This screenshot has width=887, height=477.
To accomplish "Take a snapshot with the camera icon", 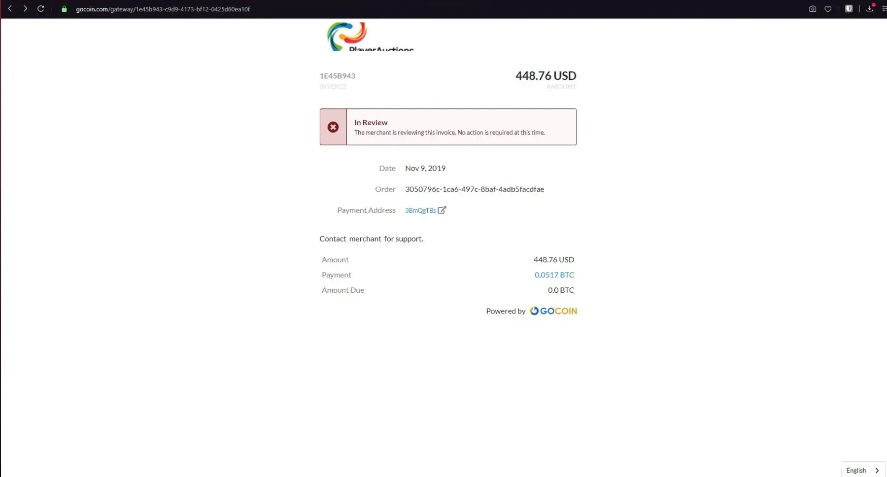I will (x=813, y=9).
